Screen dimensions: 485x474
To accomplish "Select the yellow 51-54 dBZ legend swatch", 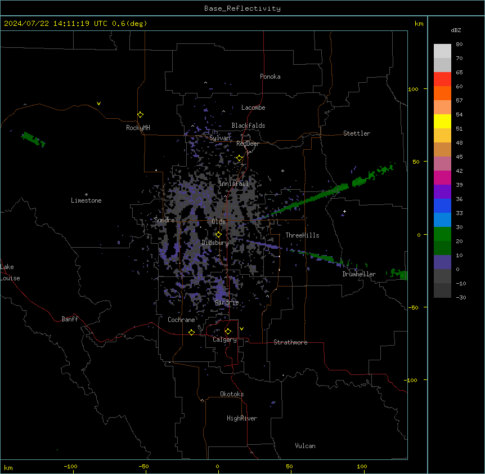I will 442,122.
